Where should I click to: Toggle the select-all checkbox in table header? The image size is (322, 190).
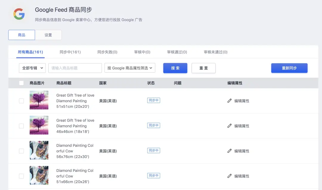[x=21, y=83]
